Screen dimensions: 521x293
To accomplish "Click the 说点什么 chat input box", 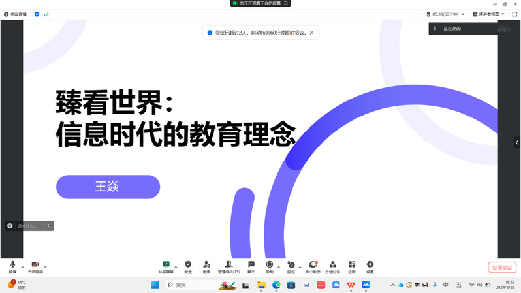I will tap(27, 226).
